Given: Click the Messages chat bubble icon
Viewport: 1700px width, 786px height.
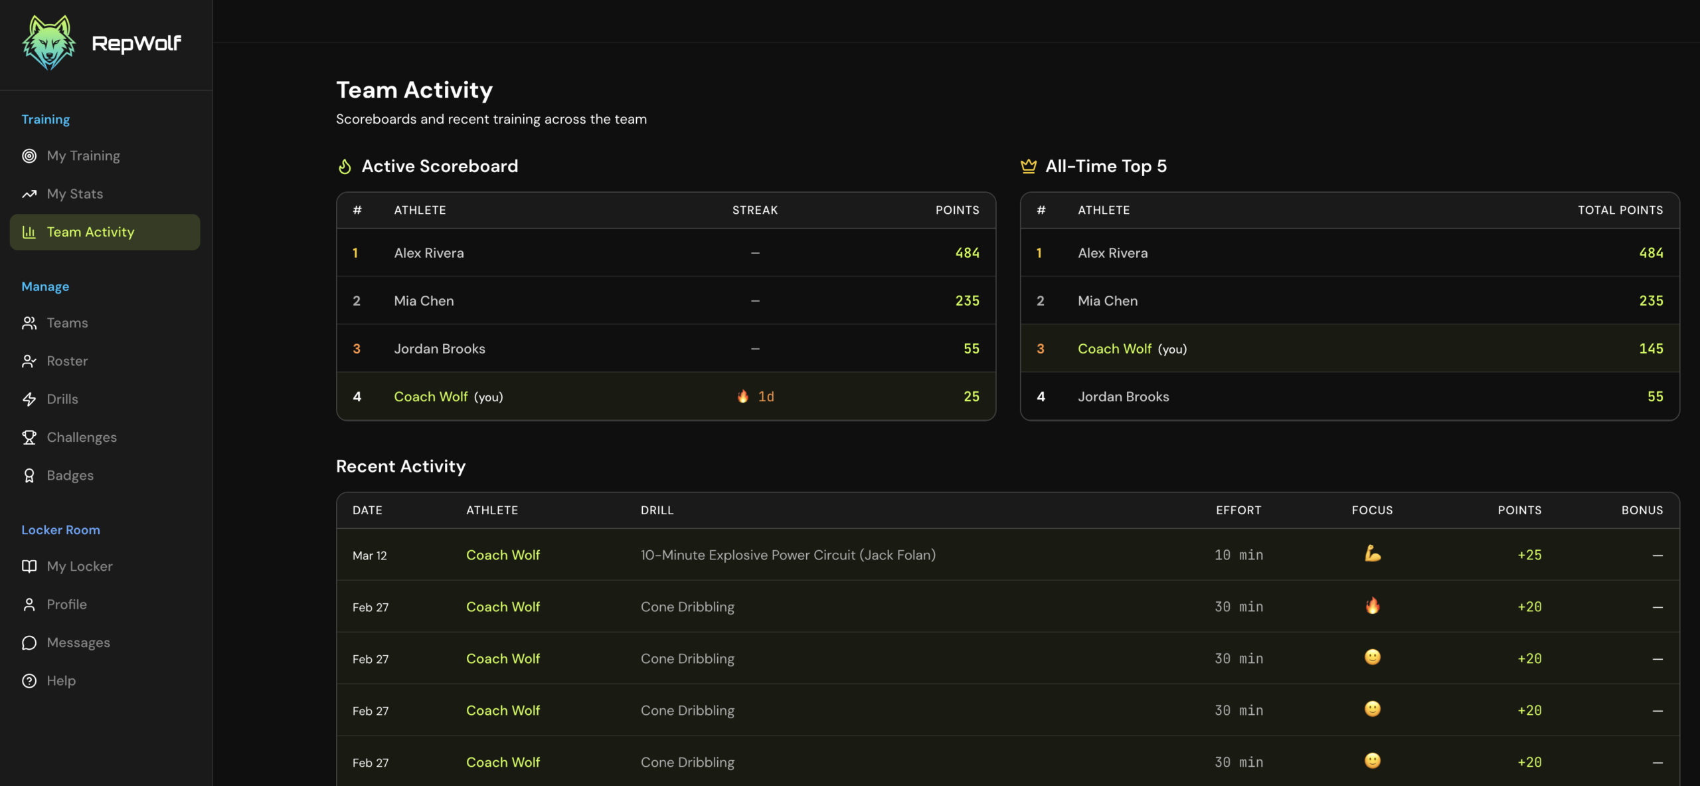Looking at the screenshot, I should pos(29,642).
